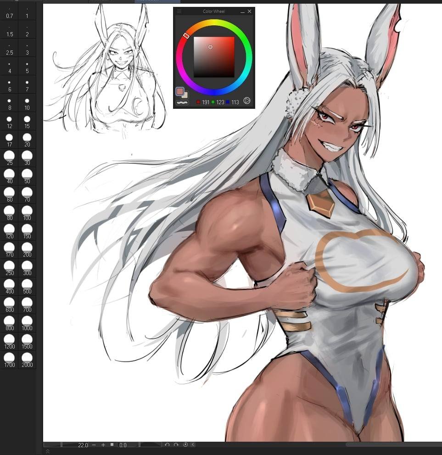Select the 7 brush size preset
The width and height of the screenshot is (442, 455).
coord(27,84)
